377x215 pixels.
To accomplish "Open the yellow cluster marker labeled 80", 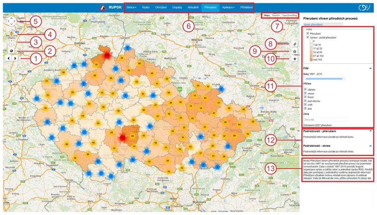I will click(140, 63).
